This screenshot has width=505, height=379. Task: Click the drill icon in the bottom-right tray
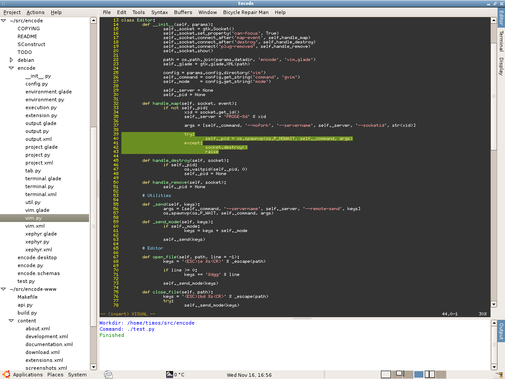coord(499,375)
